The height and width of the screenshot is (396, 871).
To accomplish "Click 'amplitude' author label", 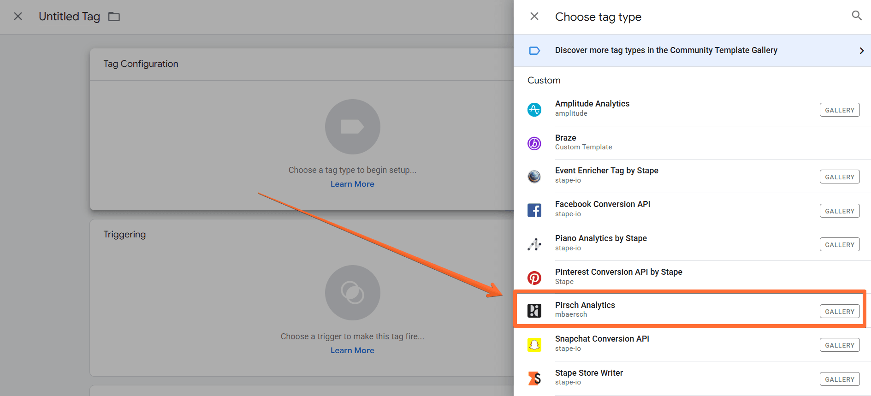I will tap(571, 113).
